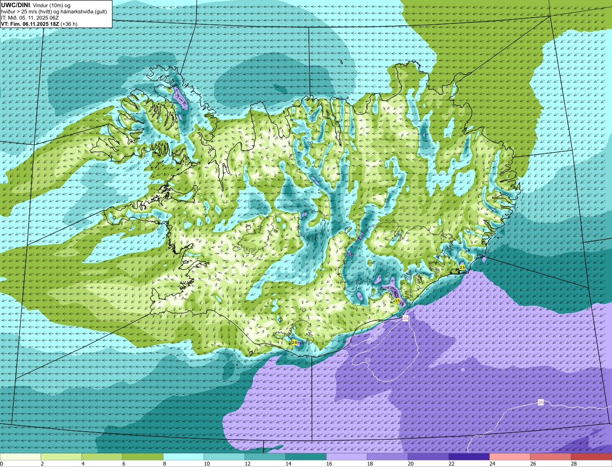Select the 6–8 m/s olive green legend swatch
612x467 pixels.
click(143, 456)
